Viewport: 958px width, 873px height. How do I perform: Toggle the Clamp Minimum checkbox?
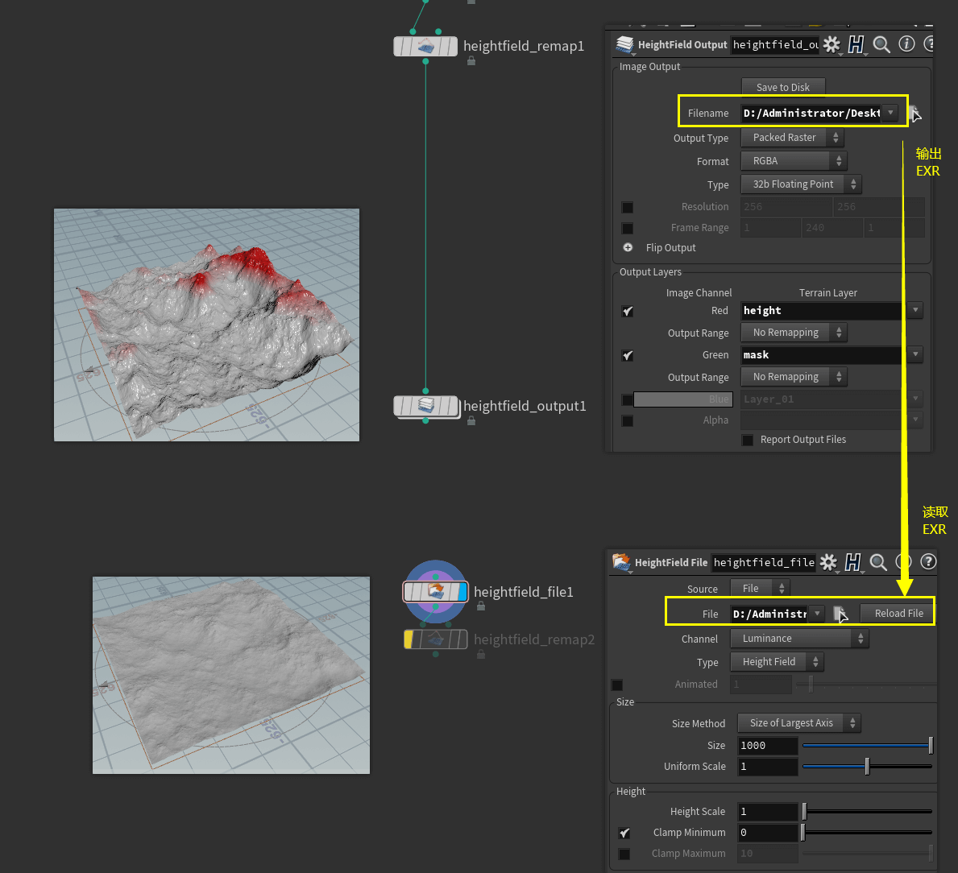[624, 833]
